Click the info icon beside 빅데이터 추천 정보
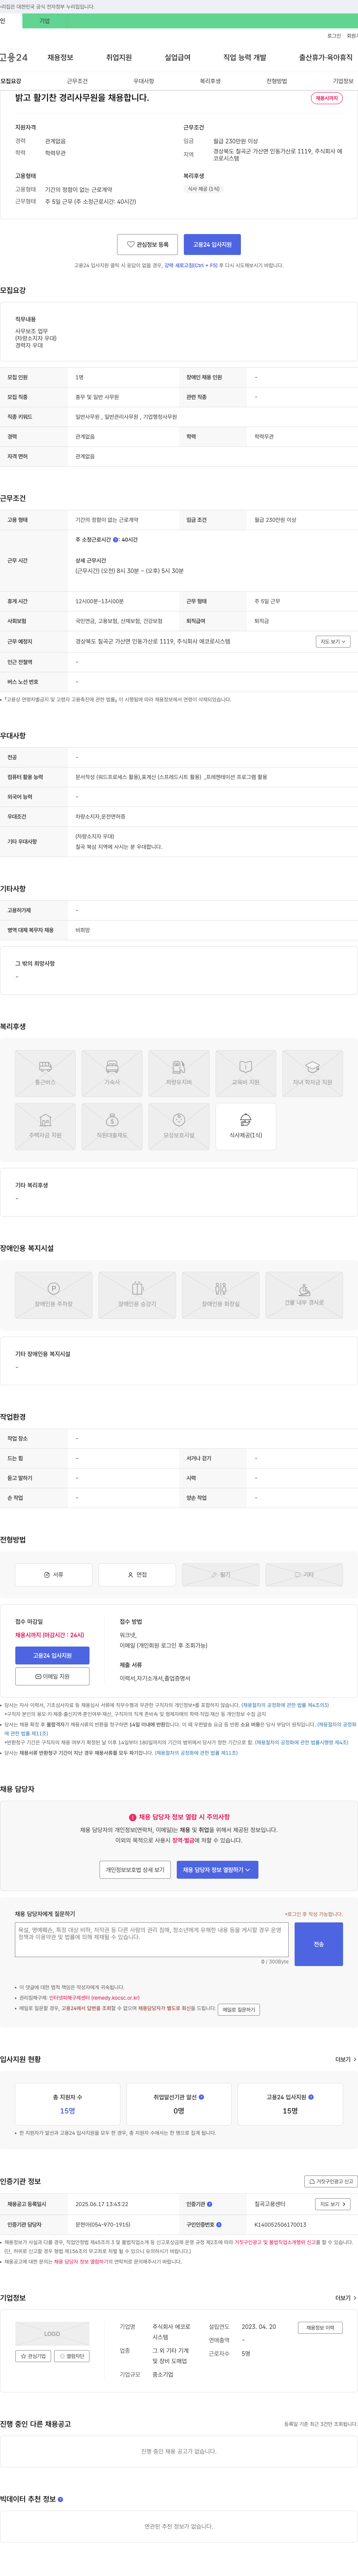 click(x=60, y=2499)
